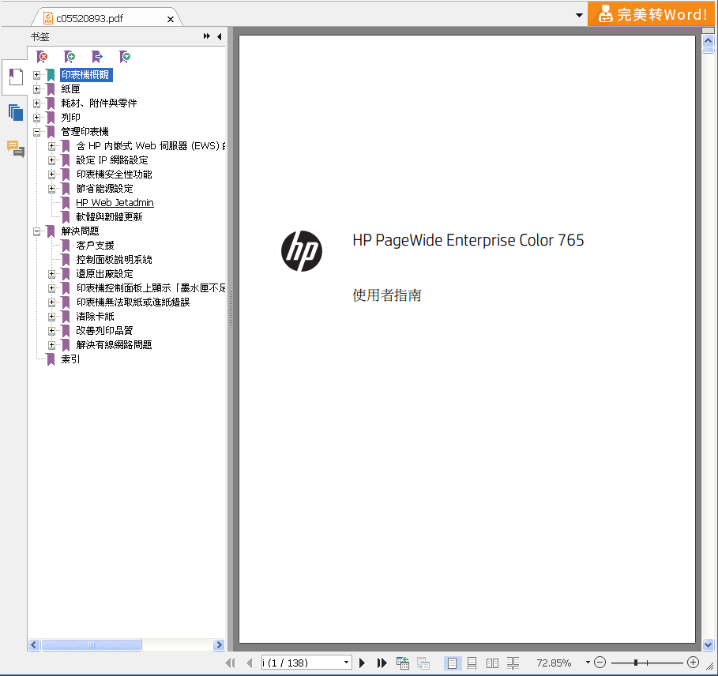Click the zoom out minus icon
Image resolution: width=718 pixels, height=676 pixels.
[x=600, y=663]
